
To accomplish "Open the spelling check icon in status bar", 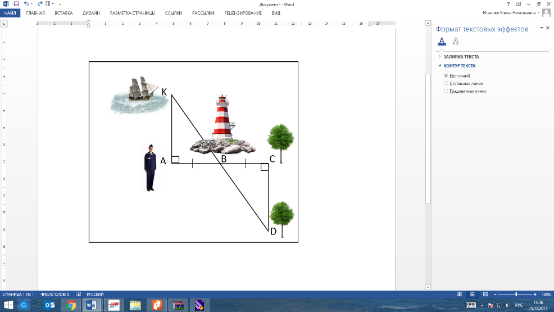I will click(x=79, y=294).
